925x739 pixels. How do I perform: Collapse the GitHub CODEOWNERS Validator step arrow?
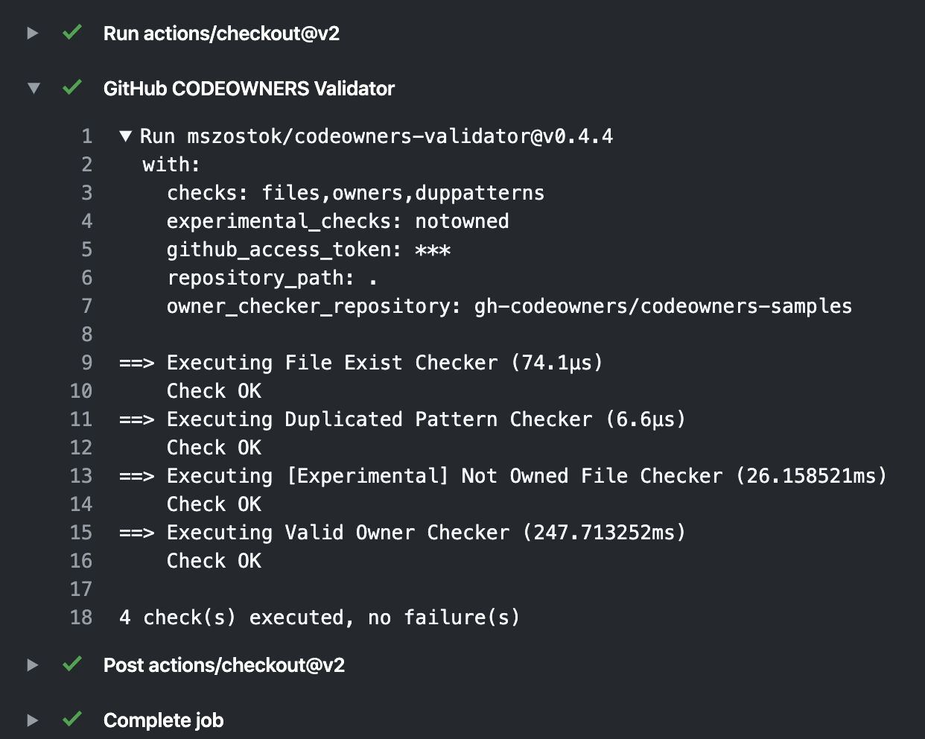pyautogui.click(x=34, y=88)
